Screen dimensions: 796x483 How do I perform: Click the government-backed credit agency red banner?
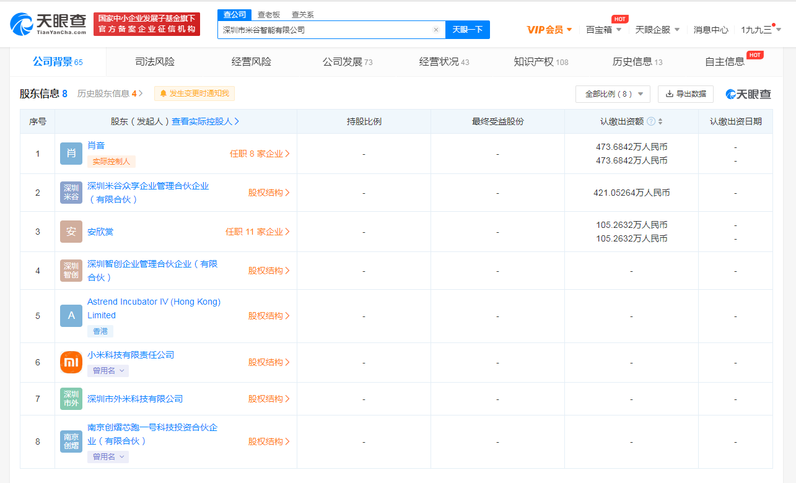pyautogui.click(x=147, y=24)
